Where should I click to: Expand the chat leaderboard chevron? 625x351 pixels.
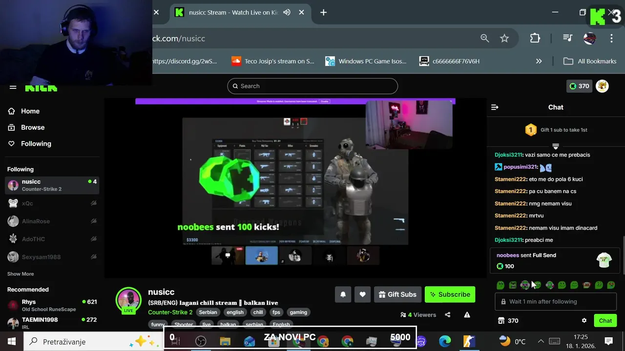pyautogui.click(x=556, y=146)
